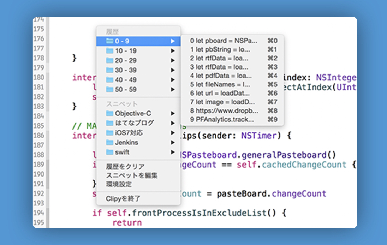
Task: Quit the app via Clipyを終了
Action: pyautogui.click(x=123, y=199)
